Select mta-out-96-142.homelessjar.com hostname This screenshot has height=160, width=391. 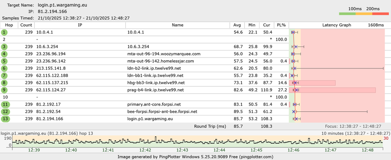coord(160,61)
